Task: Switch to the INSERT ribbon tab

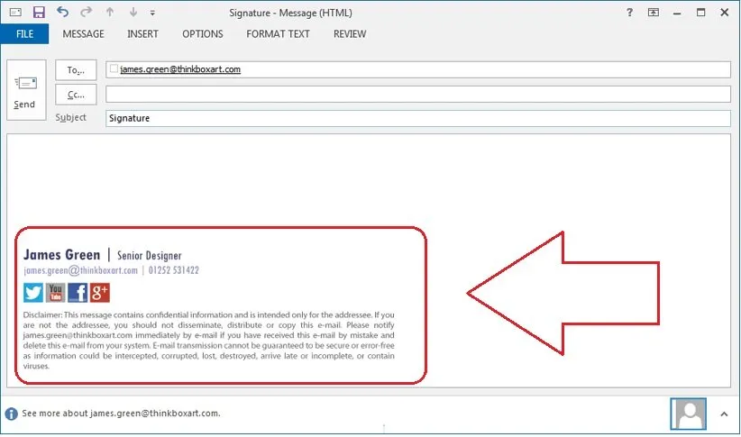Action: pyautogui.click(x=142, y=34)
